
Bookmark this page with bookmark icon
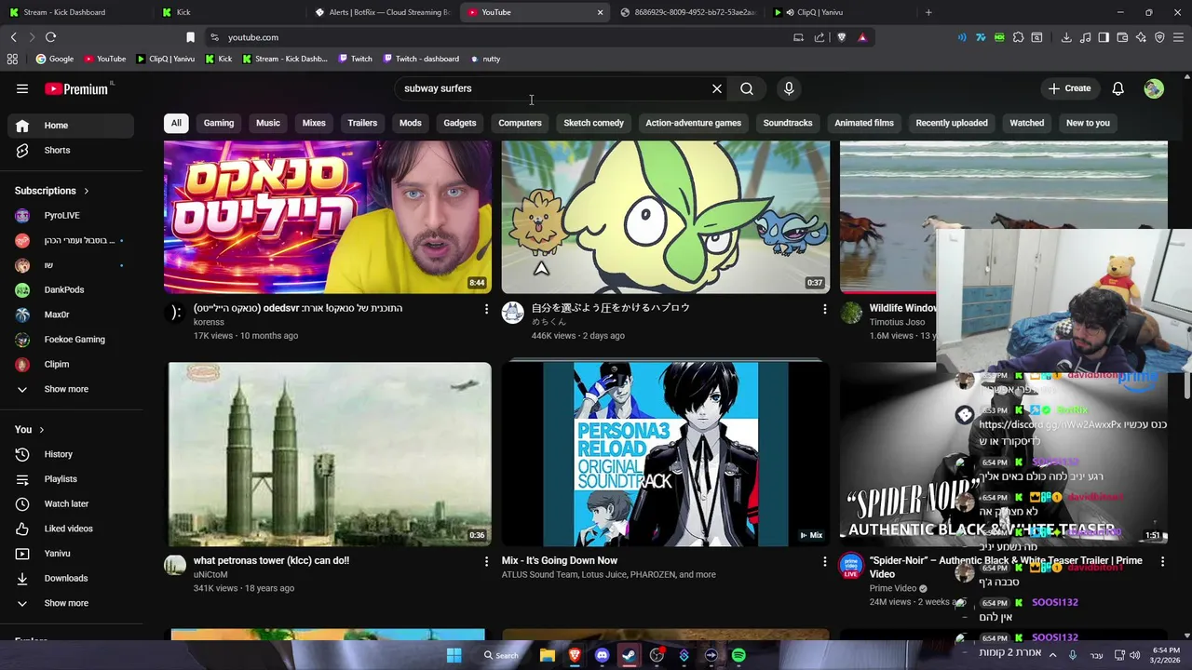pos(190,37)
